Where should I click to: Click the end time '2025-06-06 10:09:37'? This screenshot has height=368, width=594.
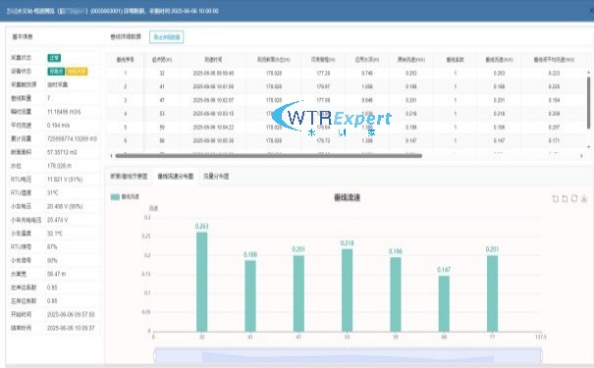(x=71, y=328)
